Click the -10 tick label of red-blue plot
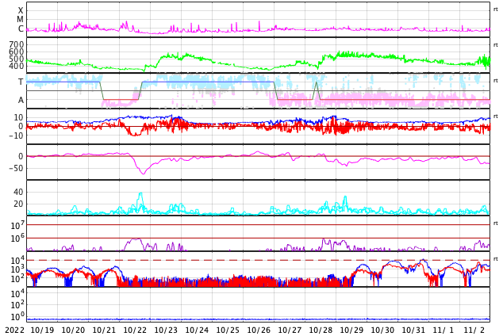This screenshot has height=336, width=503. tap(16, 136)
